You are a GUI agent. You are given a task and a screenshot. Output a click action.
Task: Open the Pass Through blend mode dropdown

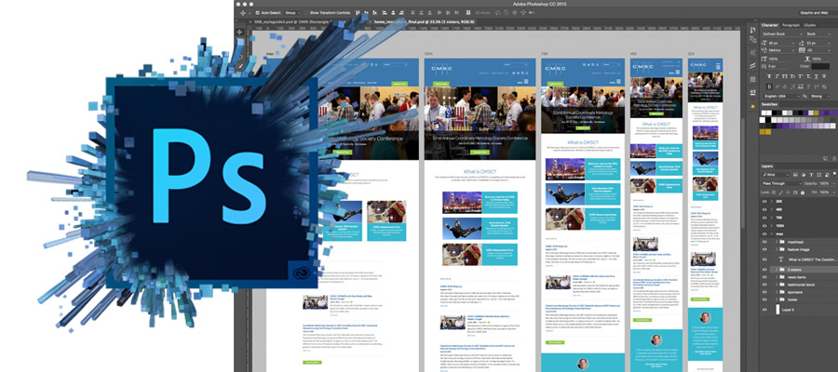(x=781, y=183)
